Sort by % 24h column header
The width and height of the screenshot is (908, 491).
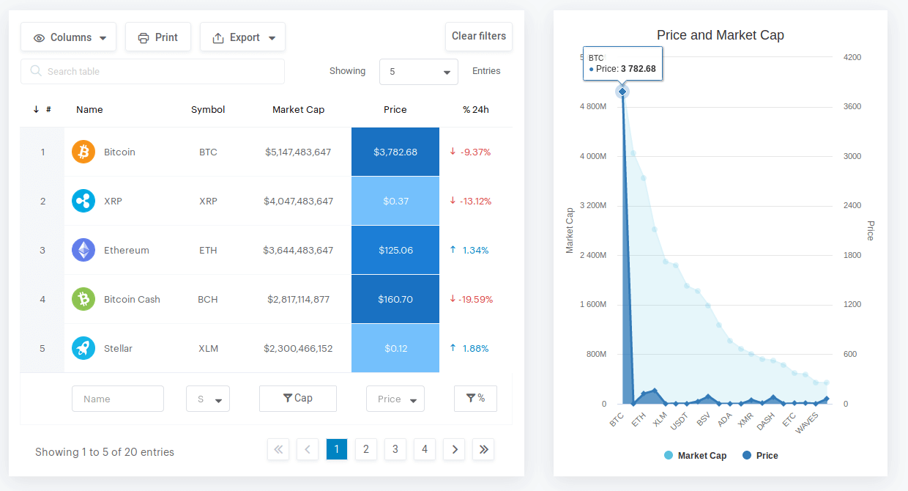point(476,109)
